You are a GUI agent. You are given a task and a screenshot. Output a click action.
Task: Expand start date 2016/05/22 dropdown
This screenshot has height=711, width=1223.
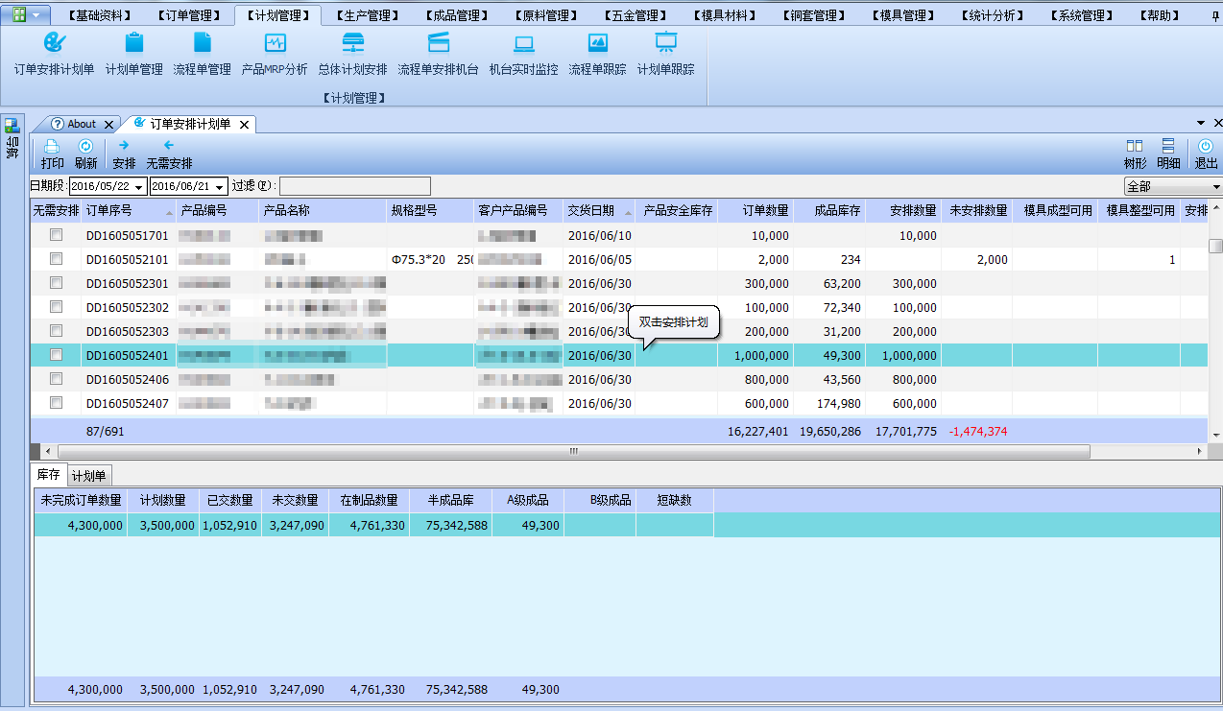(140, 187)
